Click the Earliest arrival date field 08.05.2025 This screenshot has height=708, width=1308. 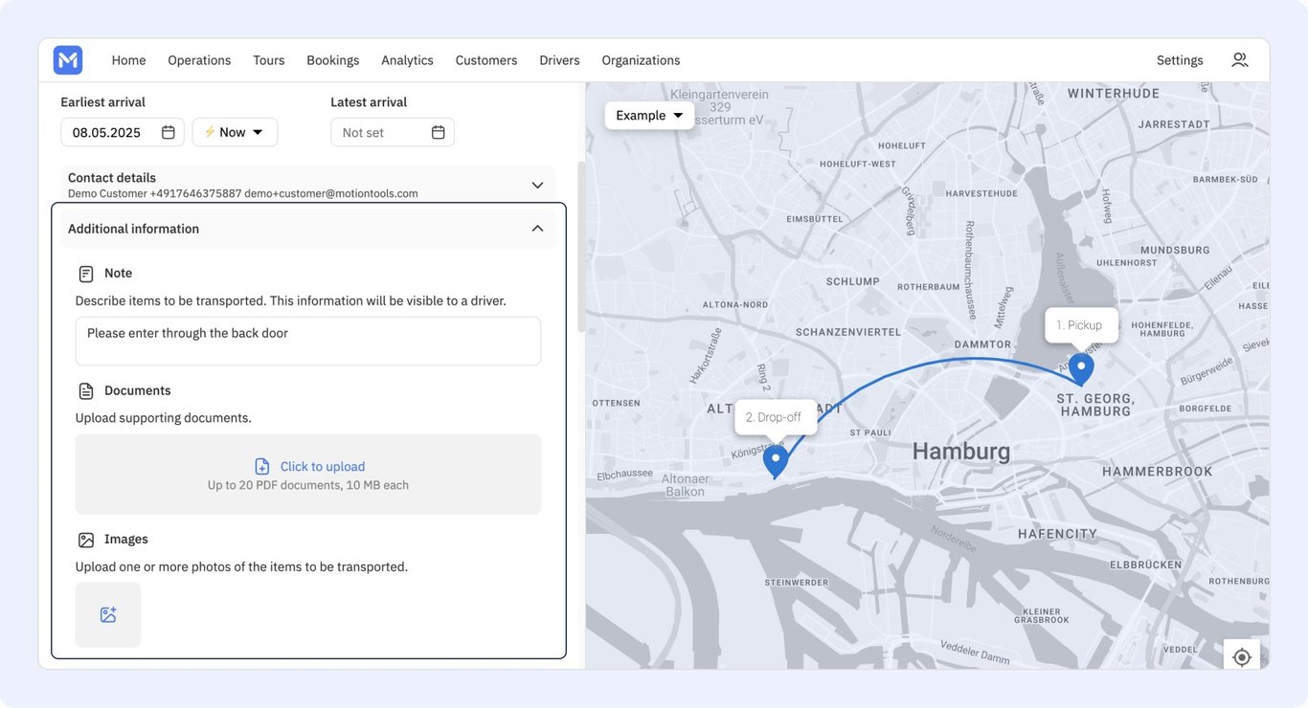coord(123,132)
